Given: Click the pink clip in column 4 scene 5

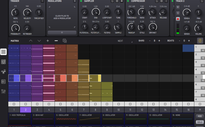Looking at the screenshot, I should (x=49, y=78).
